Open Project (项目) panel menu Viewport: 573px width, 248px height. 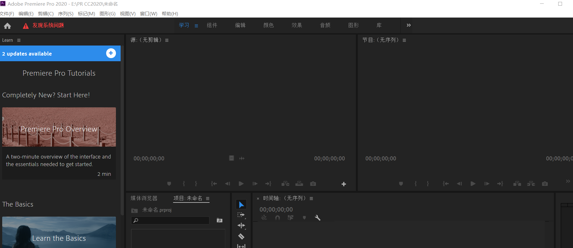click(208, 198)
